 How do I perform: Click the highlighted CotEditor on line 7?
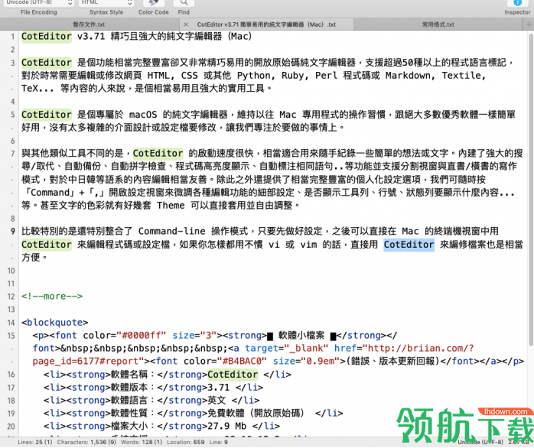158,154
